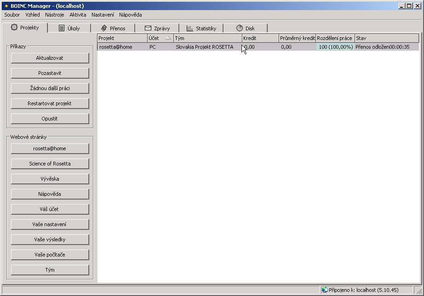The image size is (424, 296).
Task: Open the Nástroje menu
Action: (54, 15)
